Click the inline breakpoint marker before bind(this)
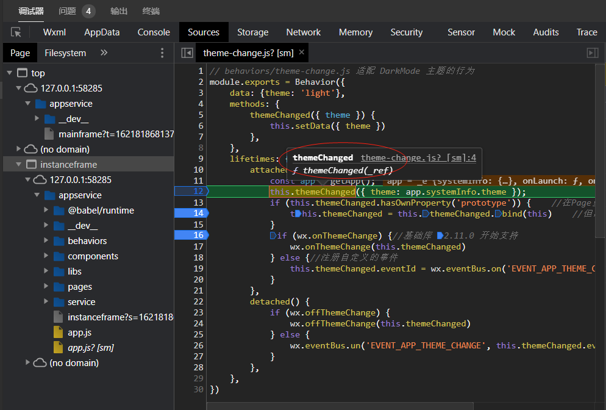 (x=498, y=214)
